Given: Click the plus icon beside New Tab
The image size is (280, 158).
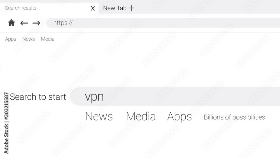Looking at the screenshot, I should [131, 8].
